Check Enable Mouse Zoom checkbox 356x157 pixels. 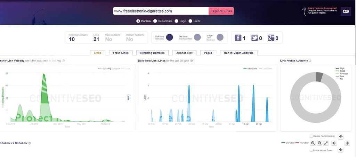pyautogui.click(x=311, y=150)
